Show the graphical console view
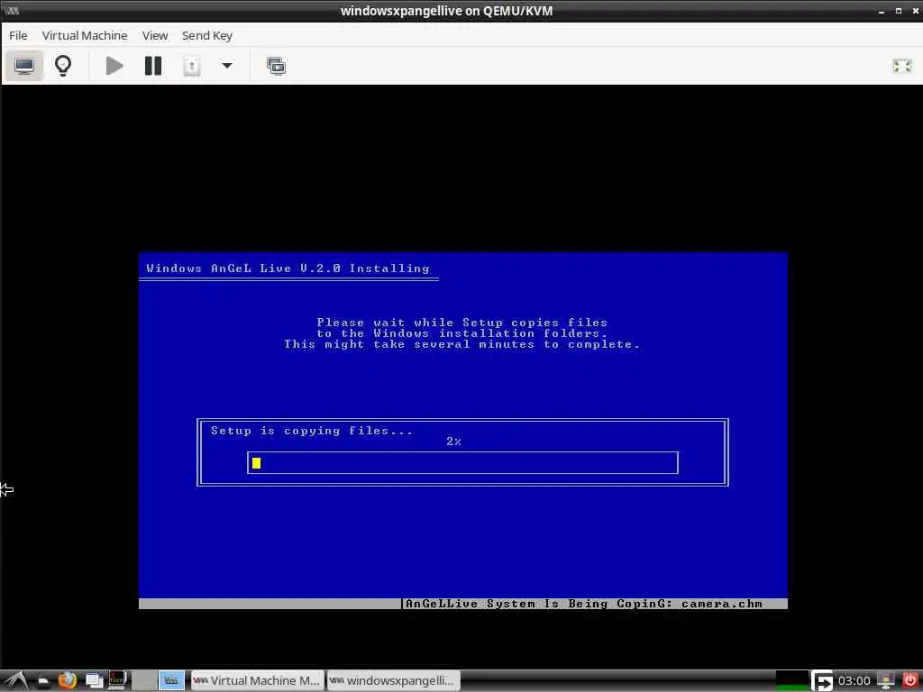The width and height of the screenshot is (923, 692). [24, 65]
